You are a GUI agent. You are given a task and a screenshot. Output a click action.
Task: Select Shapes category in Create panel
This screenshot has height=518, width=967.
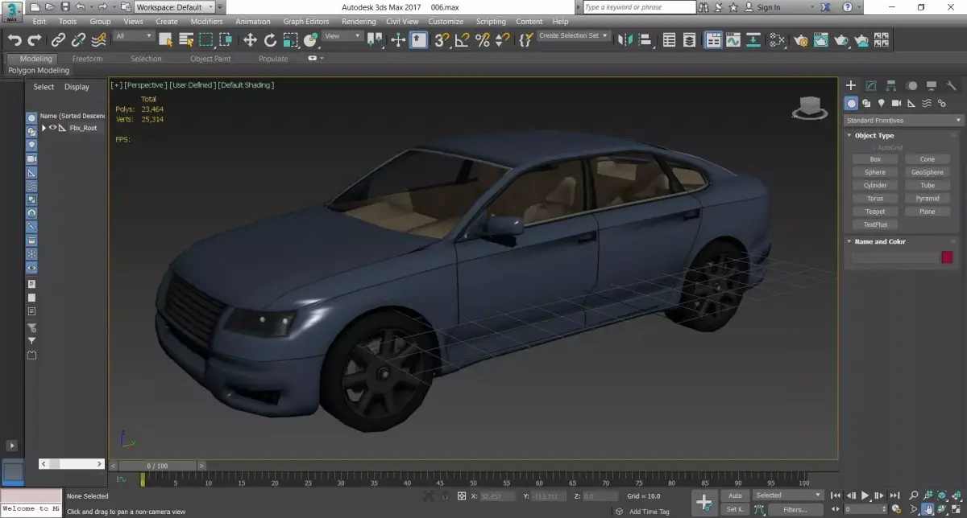866,103
